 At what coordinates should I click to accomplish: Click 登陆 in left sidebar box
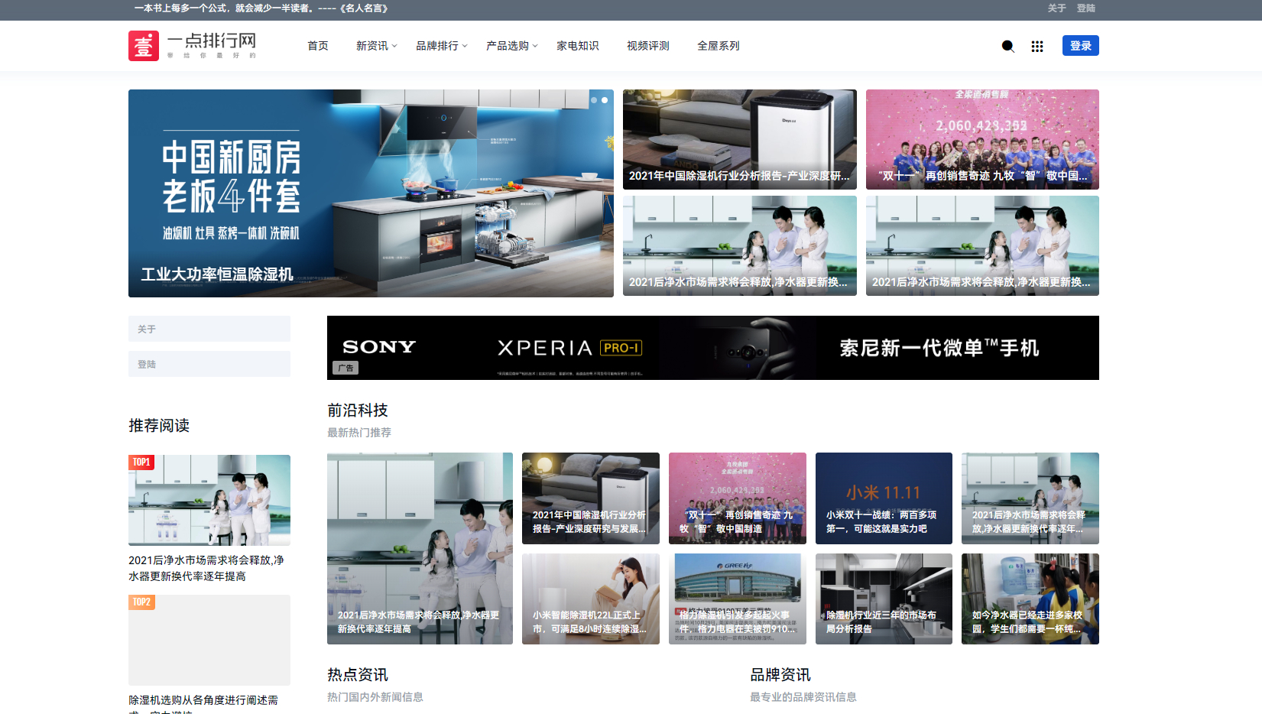(x=209, y=364)
